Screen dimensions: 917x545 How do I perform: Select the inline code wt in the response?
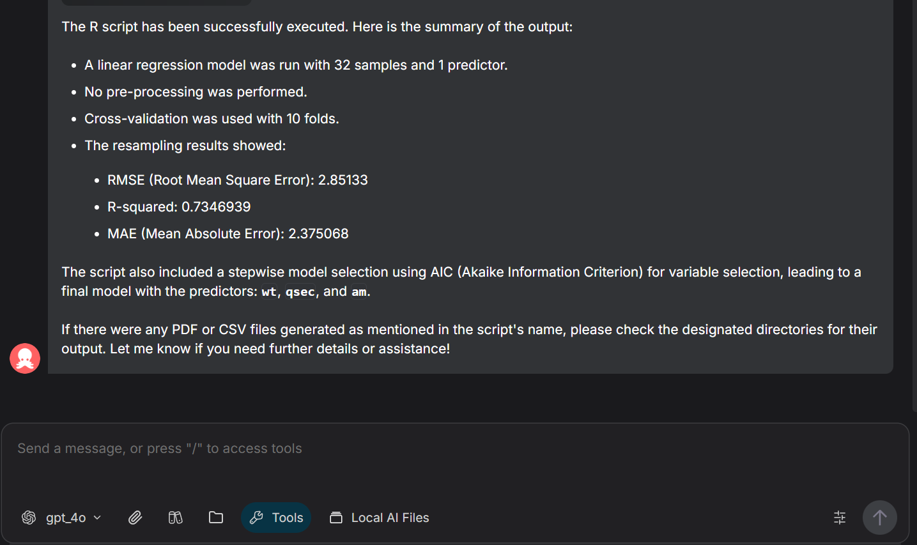pos(268,291)
